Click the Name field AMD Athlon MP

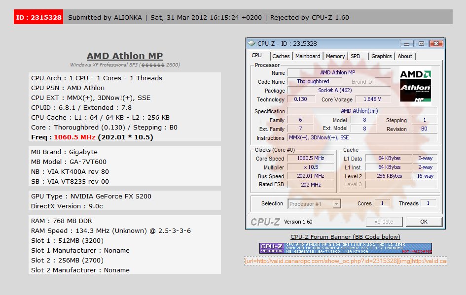pyautogui.click(x=339, y=72)
